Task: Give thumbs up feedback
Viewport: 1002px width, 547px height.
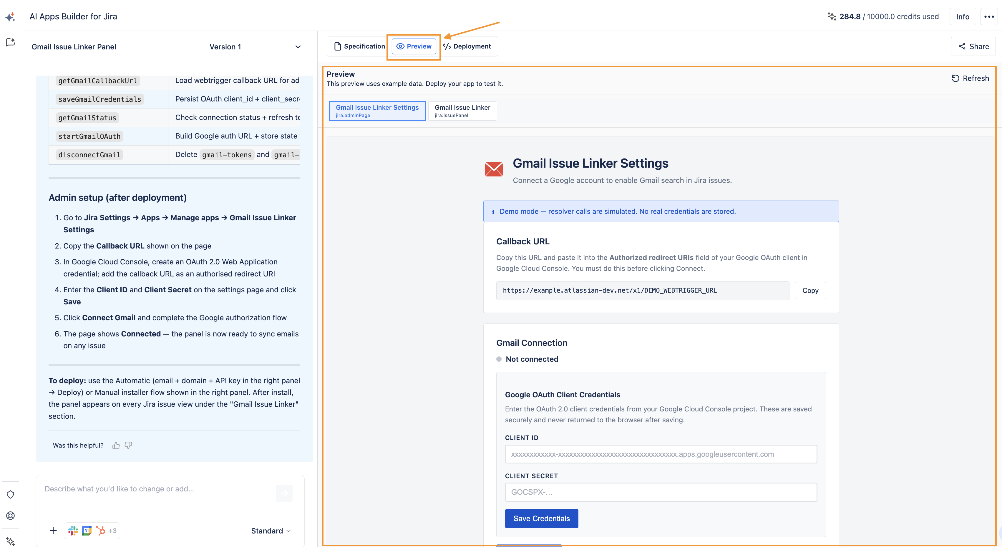Action: (x=116, y=446)
